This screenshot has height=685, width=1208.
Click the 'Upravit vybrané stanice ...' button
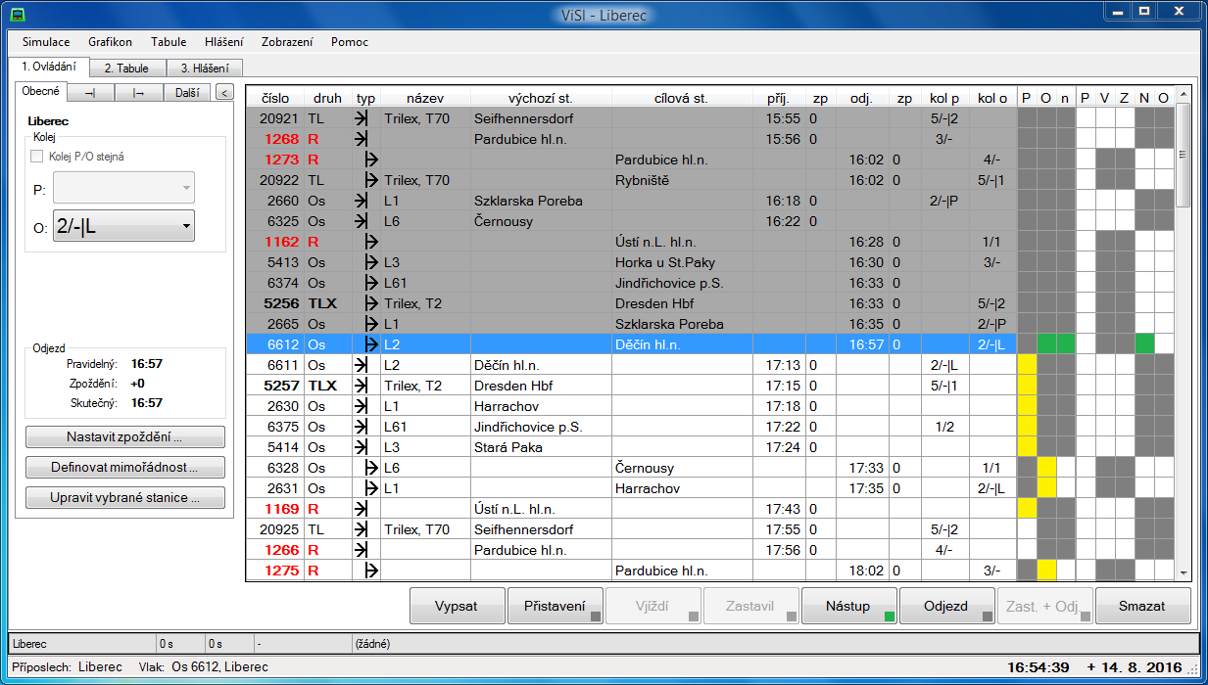coord(125,498)
